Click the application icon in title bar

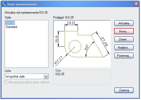[x=4, y=4]
